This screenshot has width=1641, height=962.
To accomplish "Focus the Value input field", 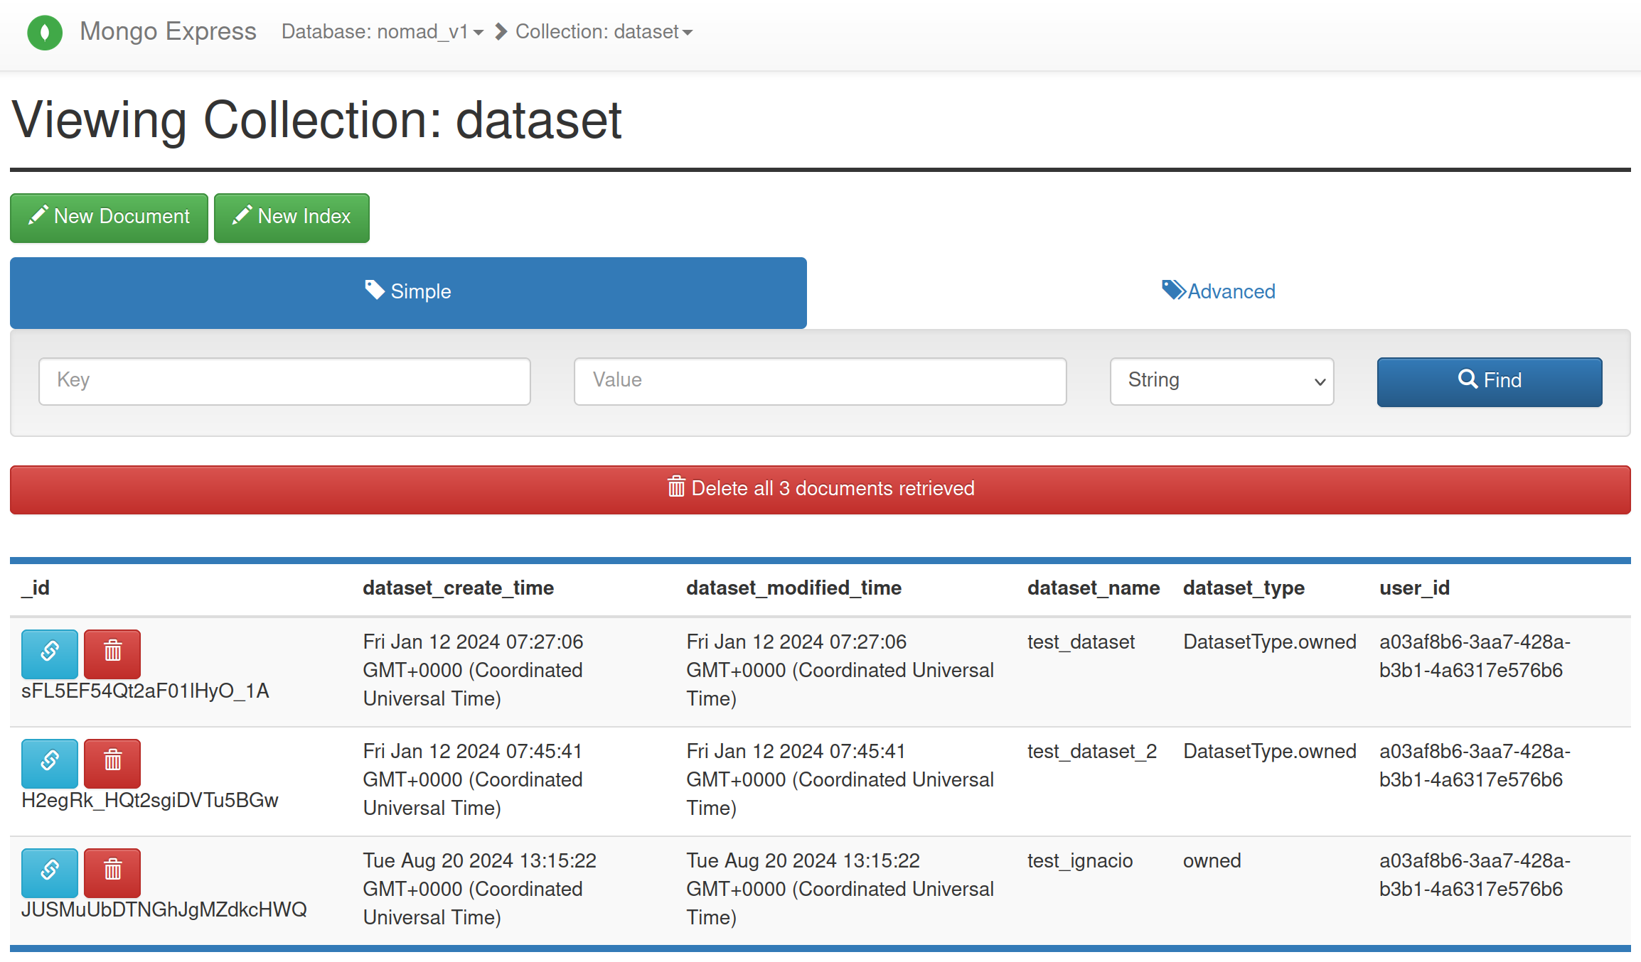I will pos(820,382).
